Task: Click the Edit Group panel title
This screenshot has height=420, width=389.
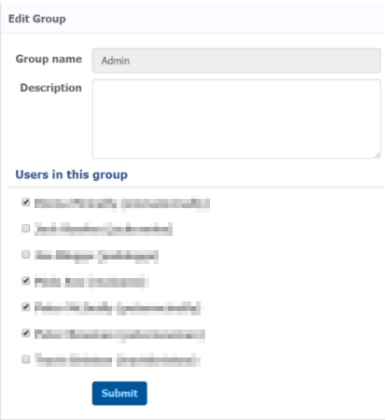Action: coord(37,19)
